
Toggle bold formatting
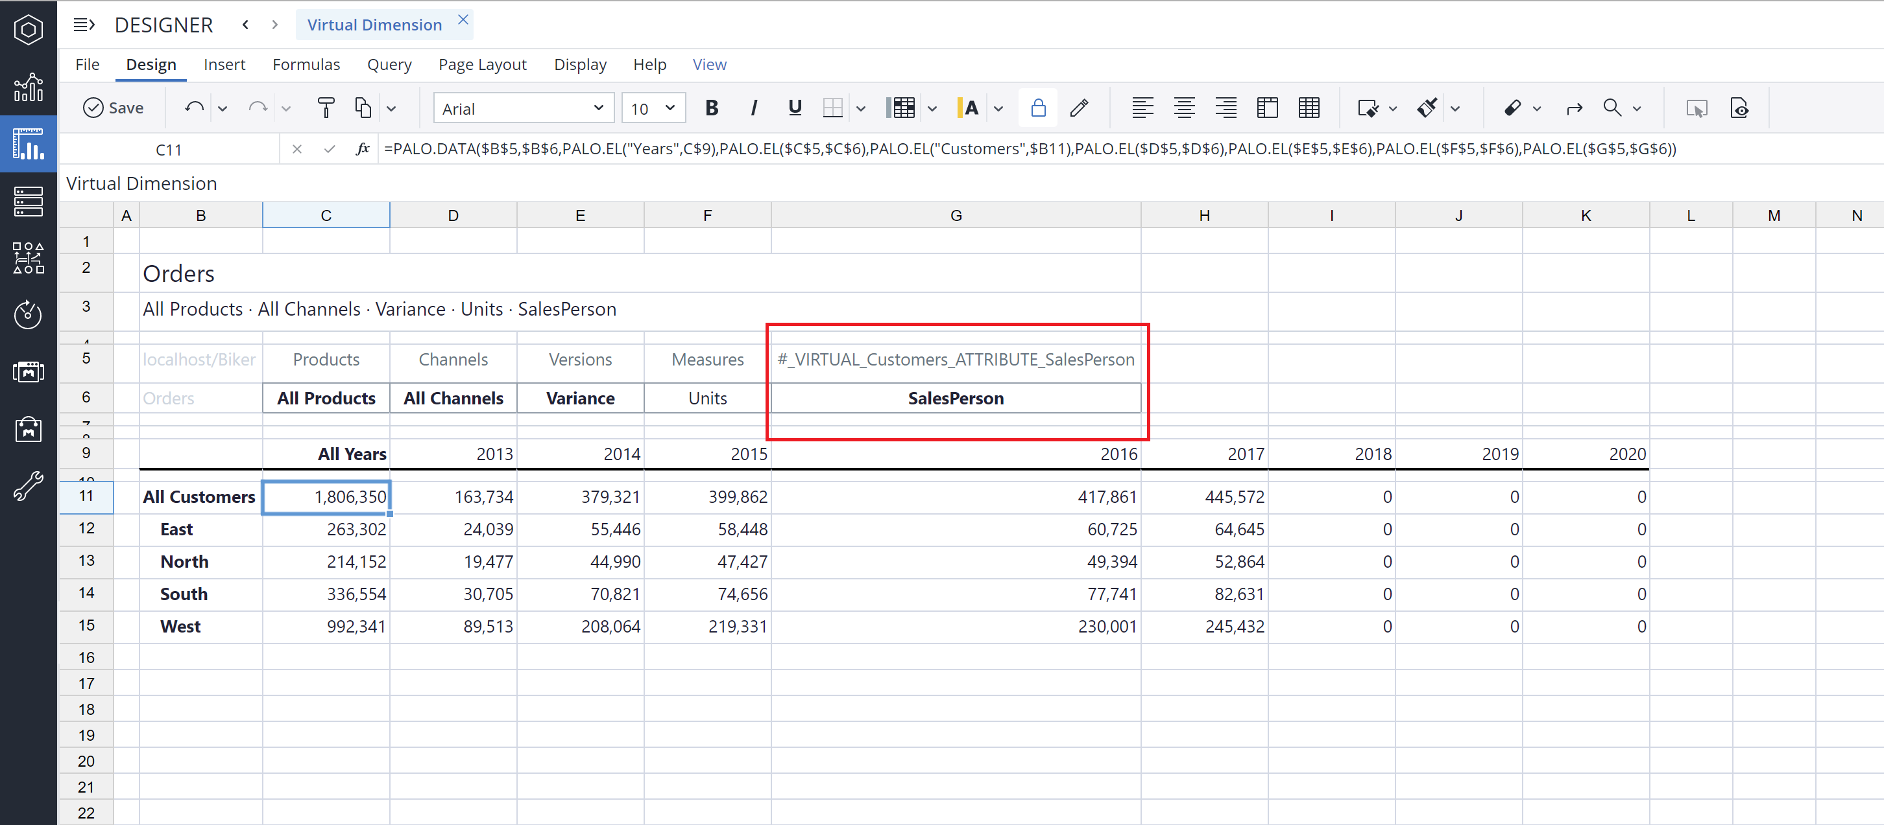[x=711, y=108]
